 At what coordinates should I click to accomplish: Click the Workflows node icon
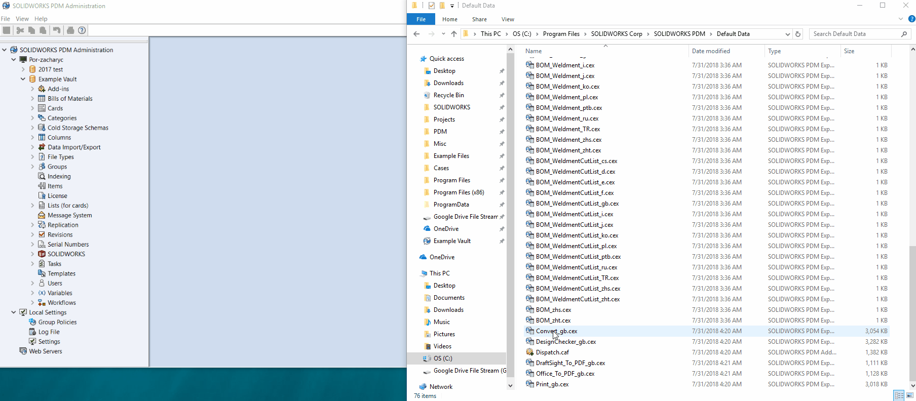[x=42, y=303]
